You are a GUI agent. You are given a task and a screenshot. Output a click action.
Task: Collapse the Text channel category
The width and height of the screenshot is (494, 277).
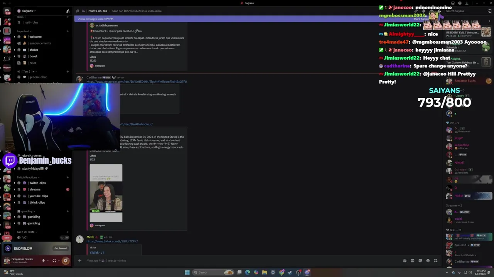pyautogui.click(x=27, y=72)
